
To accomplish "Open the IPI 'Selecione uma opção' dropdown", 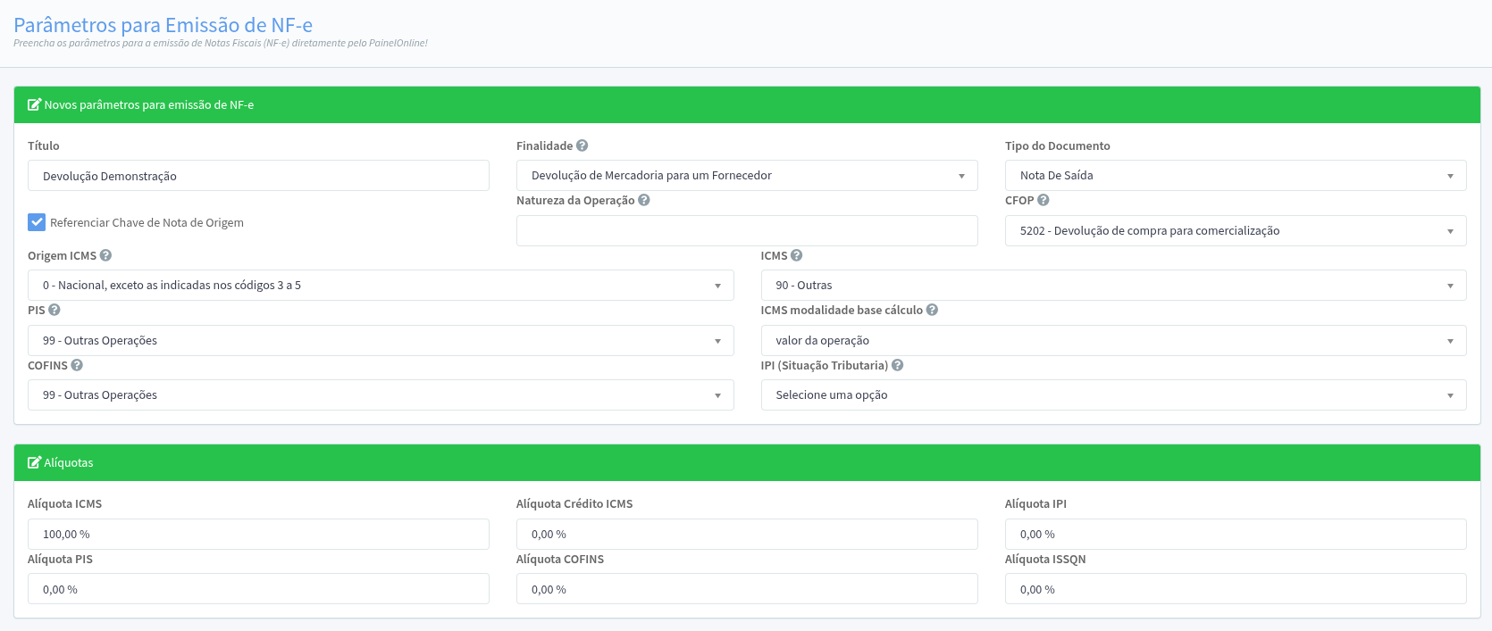I will (1112, 395).
